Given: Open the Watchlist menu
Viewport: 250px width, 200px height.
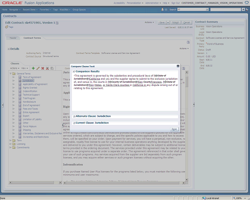Looking at the screenshot, I should pos(65,9).
